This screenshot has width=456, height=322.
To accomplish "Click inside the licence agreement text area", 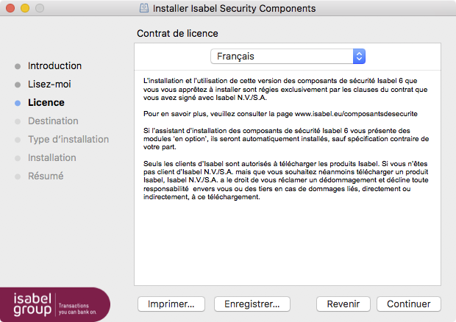I will pos(288,178).
